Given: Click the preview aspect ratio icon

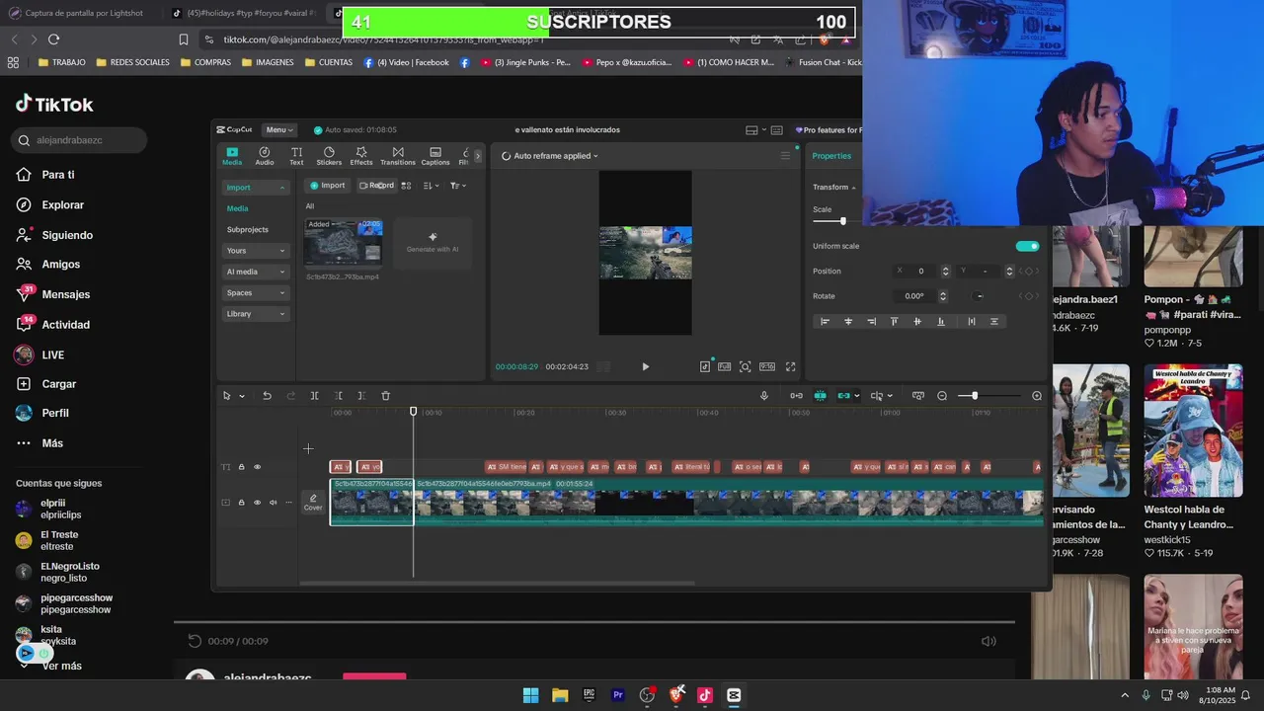Looking at the screenshot, I should 767,366.
